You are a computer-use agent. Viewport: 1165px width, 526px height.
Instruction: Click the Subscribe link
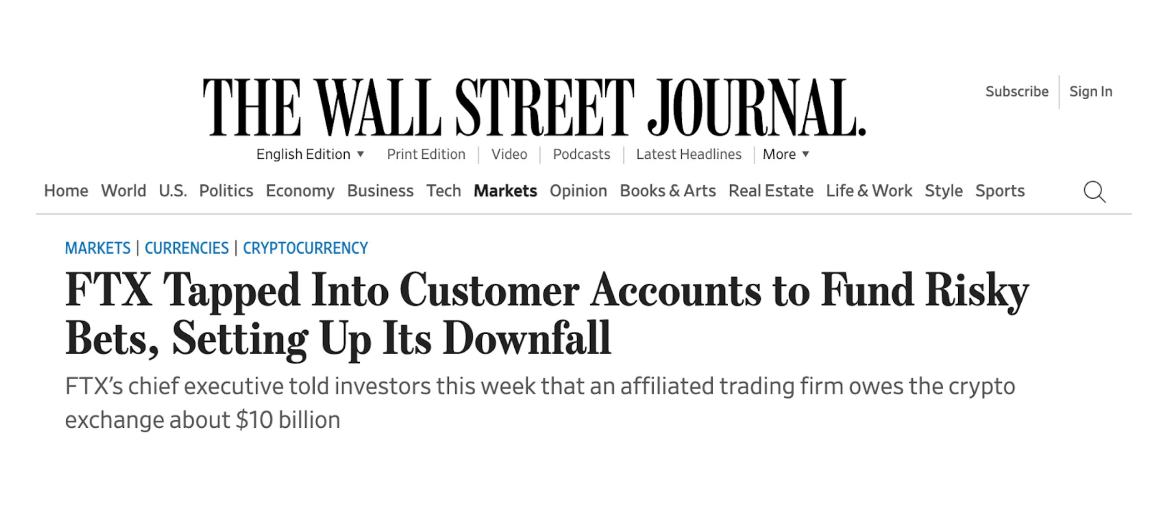[x=1017, y=92]
